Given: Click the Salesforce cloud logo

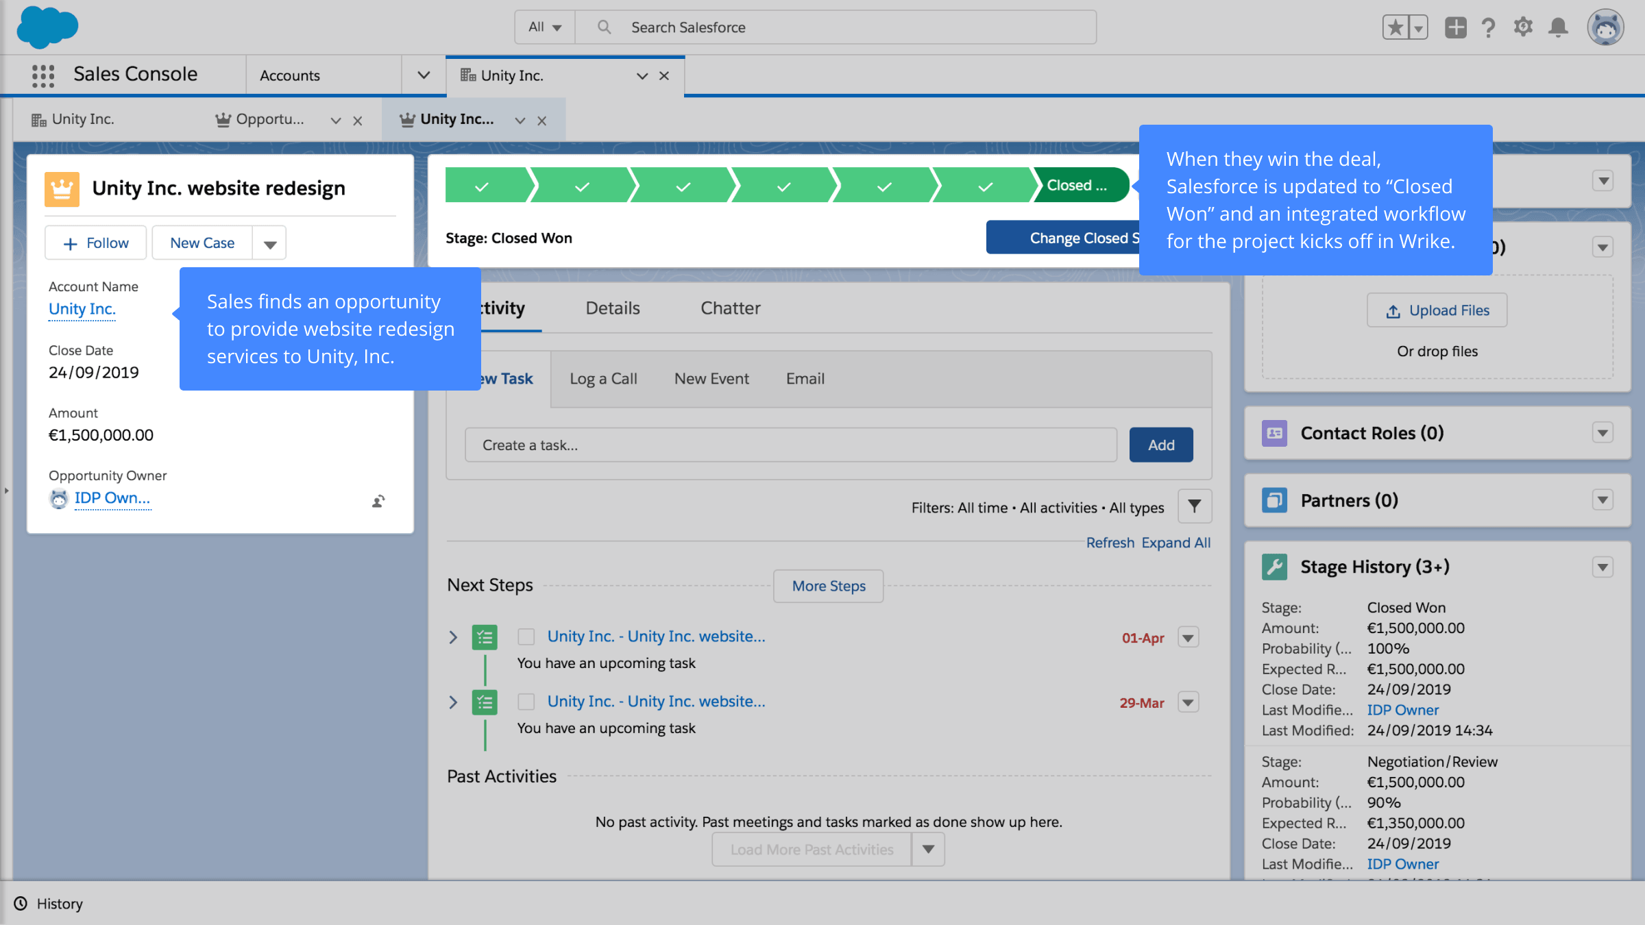Looking at the screenshot, I should 47,27.
